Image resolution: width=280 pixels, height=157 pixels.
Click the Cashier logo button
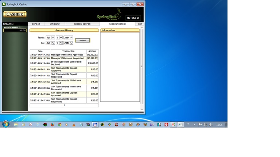click(15, 14)
